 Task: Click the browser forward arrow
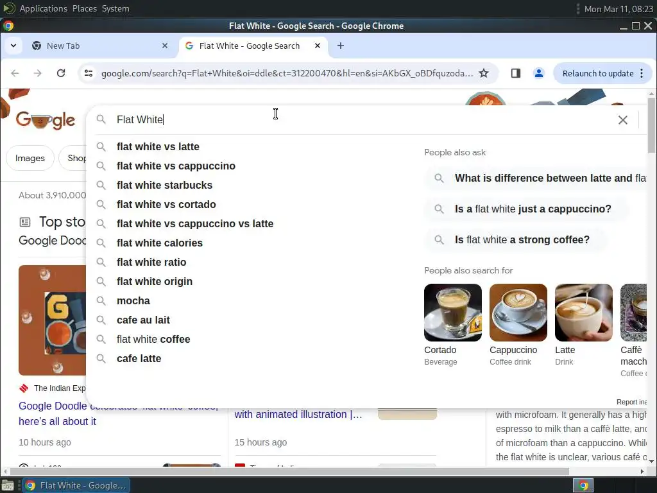pyautogui.click(x=38, y=73)
